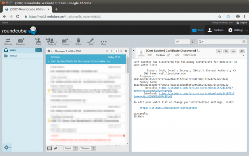Select the Archive folder
Screen dimensions: 249x156
(14, 56)
